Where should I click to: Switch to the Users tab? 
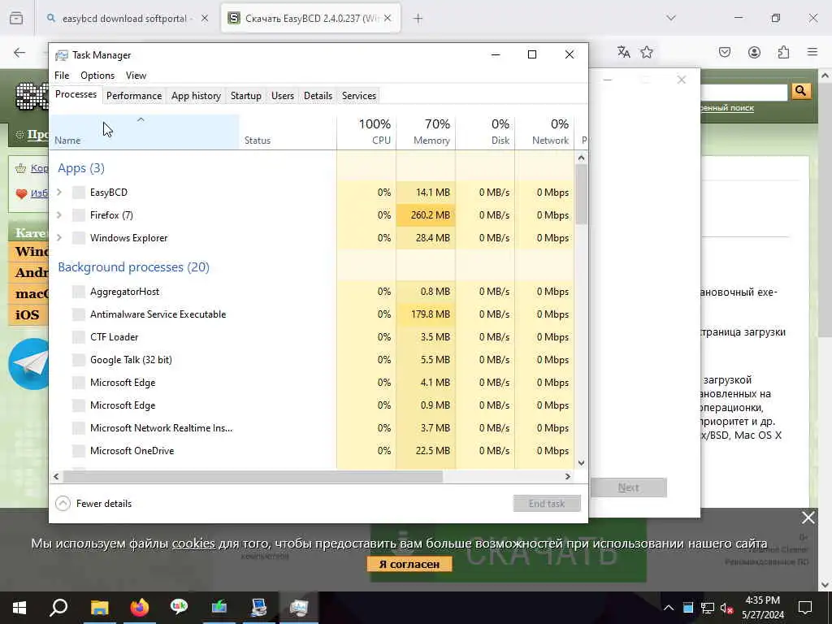[x=282, y=96]
